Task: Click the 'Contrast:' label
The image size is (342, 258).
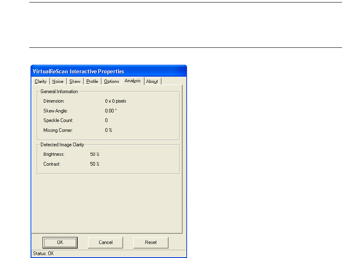Action: (x=52, y=164)
